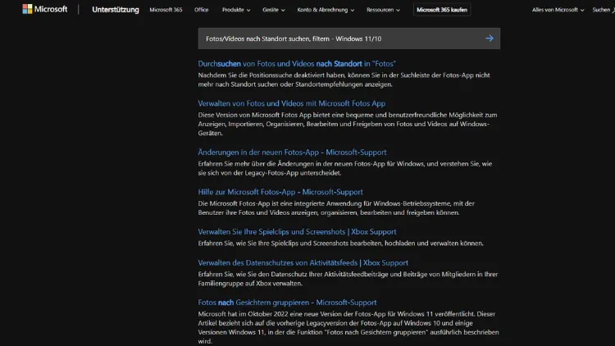
Task: Open Office nav item
Action: point(201,10)
